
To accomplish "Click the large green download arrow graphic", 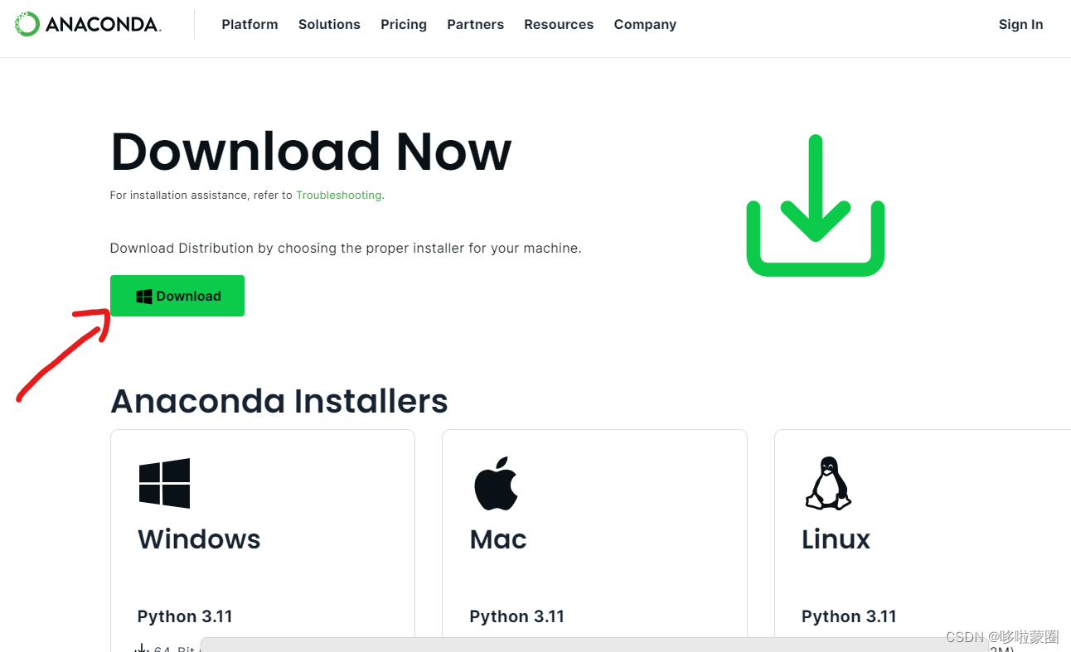I will coord(815,205).
